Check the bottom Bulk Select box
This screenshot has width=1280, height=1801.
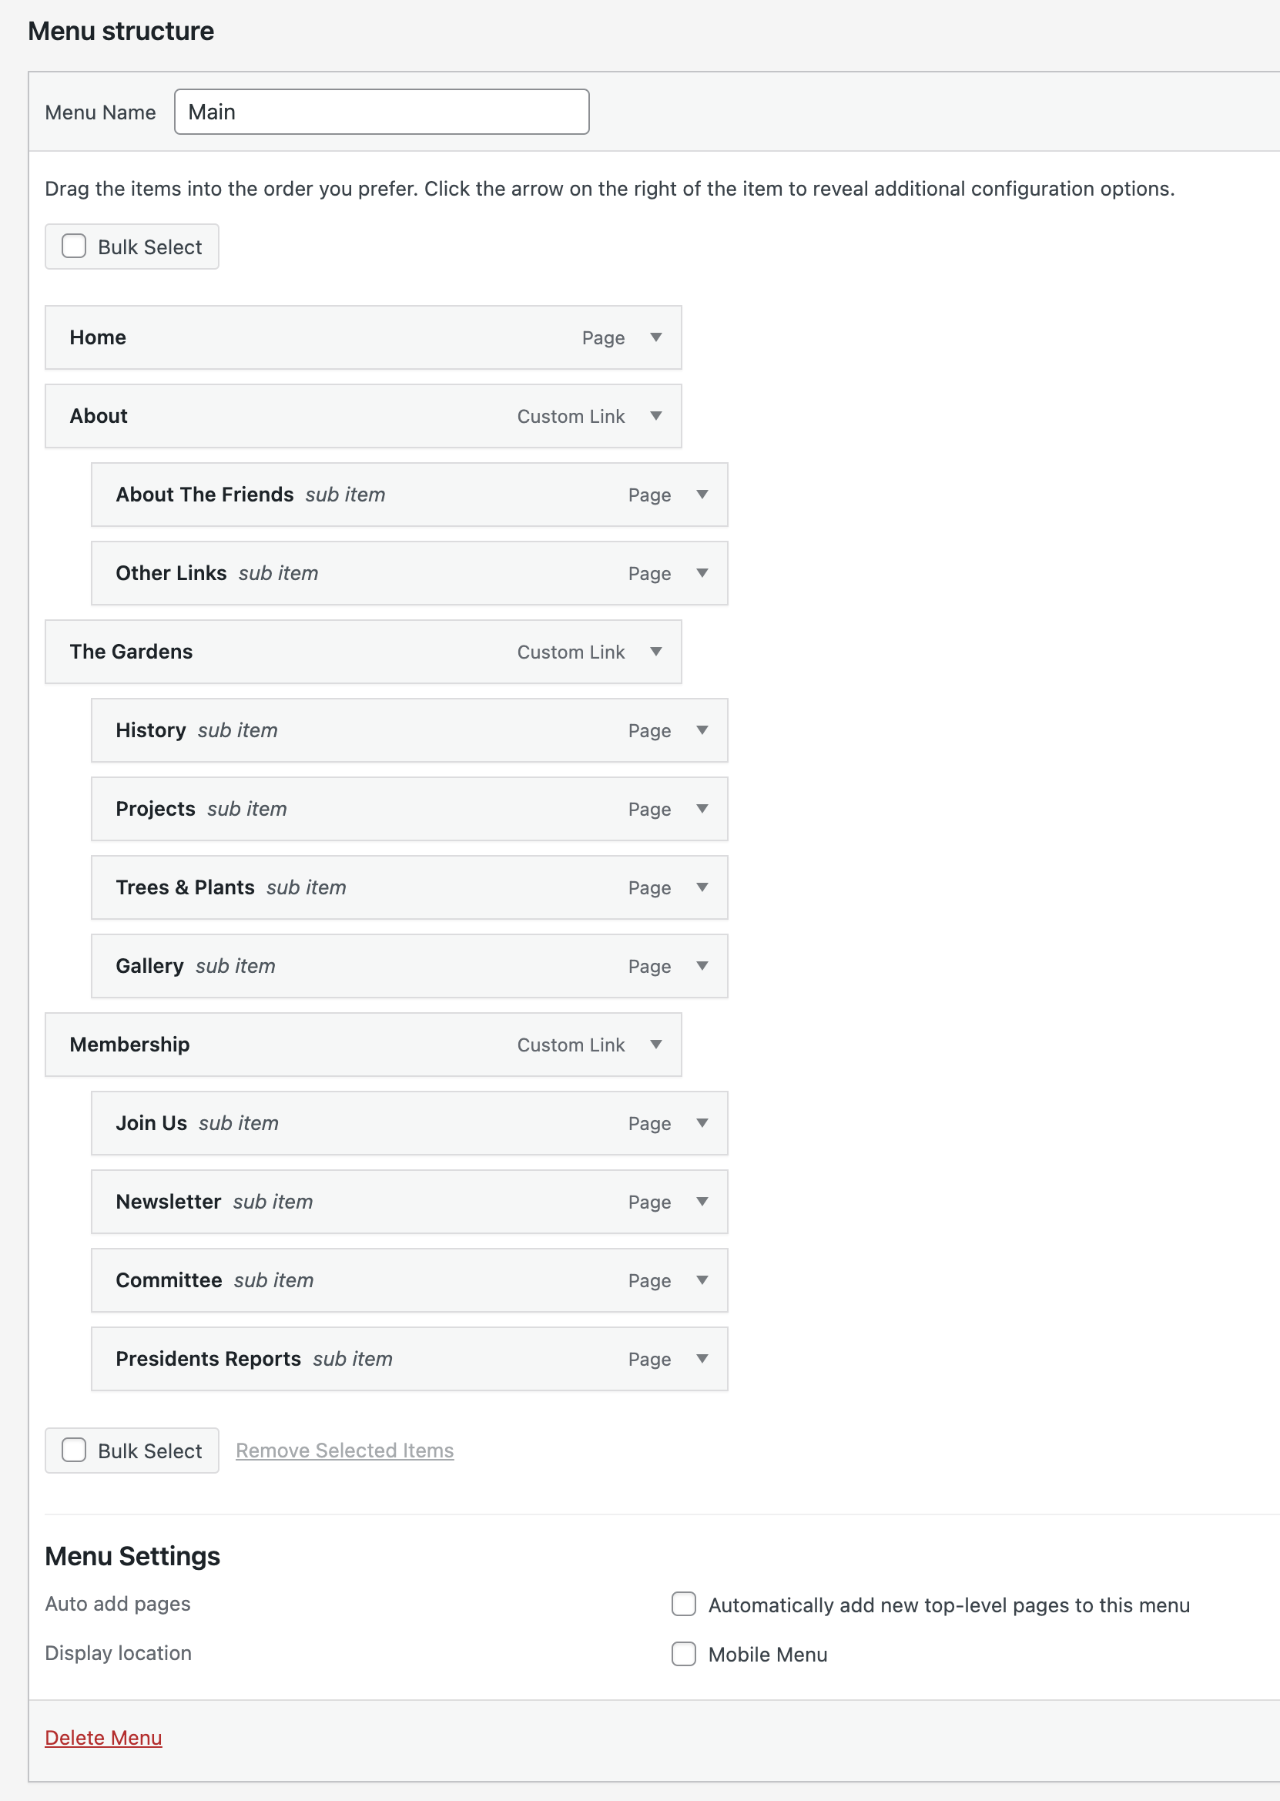pos(73,1451)
